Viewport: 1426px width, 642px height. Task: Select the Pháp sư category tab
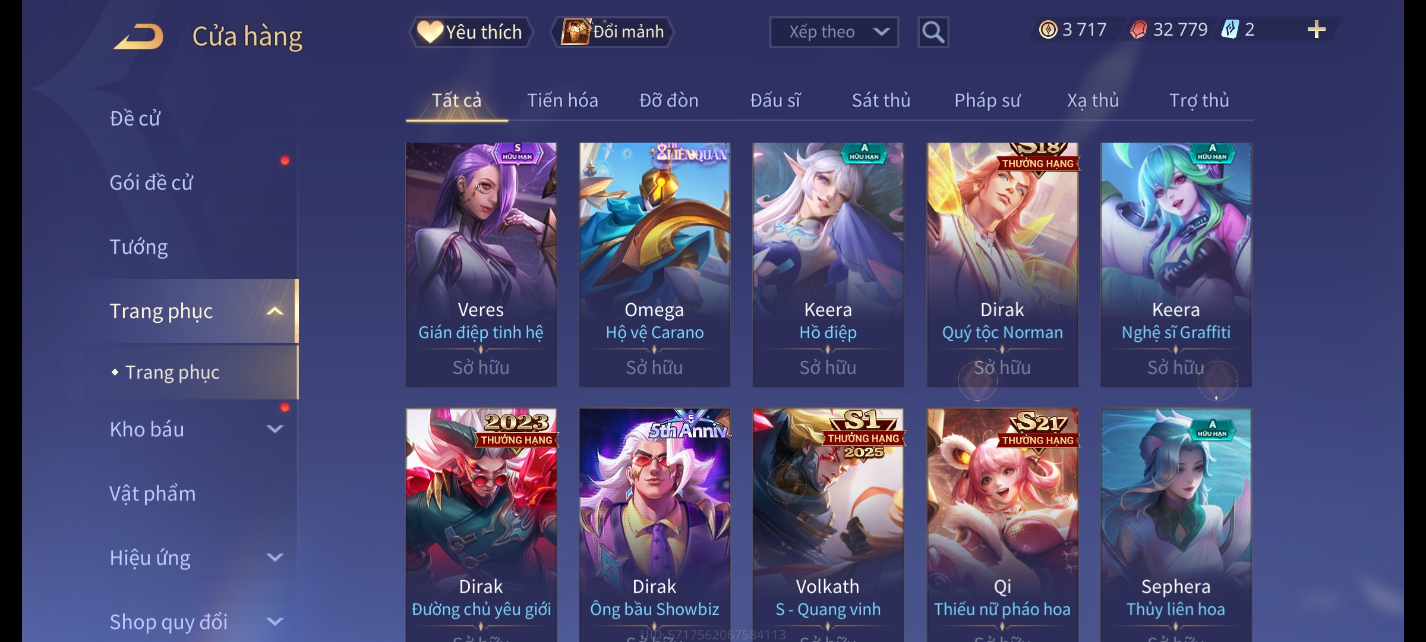[x=987, y=100]
